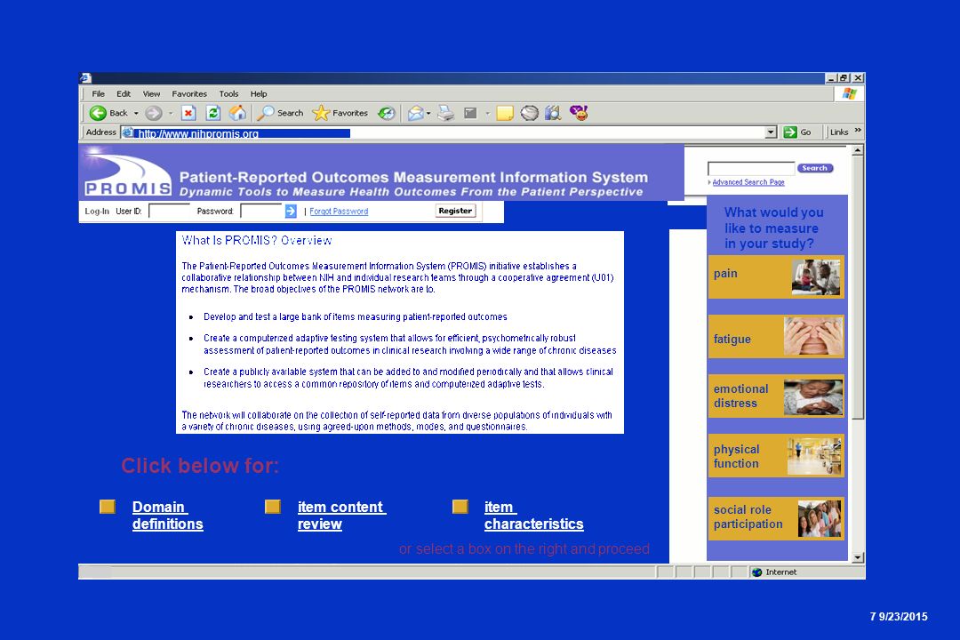This screenshot has width=960, height=640.
Task: Go to the Home page icon
Action: [237, 113]
